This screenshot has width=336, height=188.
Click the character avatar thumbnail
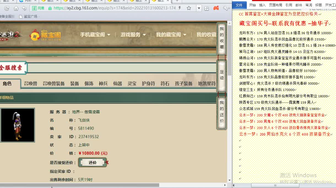[x=18, y=125]
